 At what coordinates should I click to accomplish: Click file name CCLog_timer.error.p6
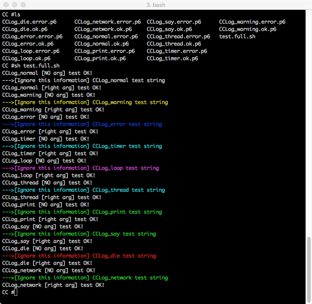coord(177,51)
